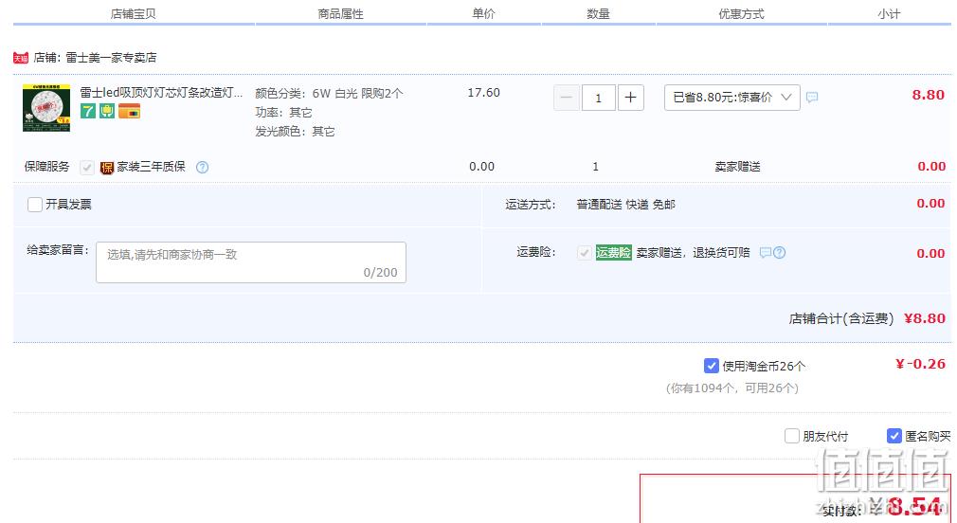Image resolution: width=957 pixels, height=523 pixels.
Task: Click the comment bubble icon beside discount dropdown
Action: (x=812, y=97)
